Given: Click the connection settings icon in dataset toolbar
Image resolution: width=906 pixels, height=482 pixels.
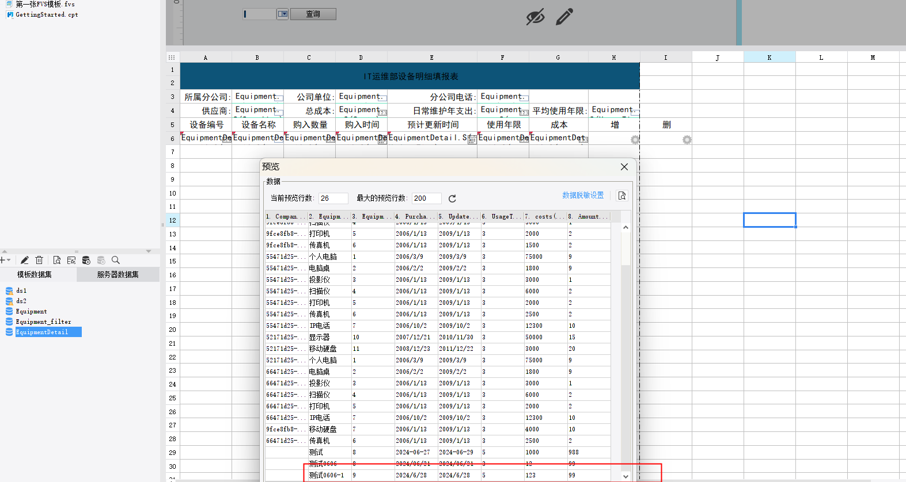Looking at the screenshot, I should pos(71,260).
